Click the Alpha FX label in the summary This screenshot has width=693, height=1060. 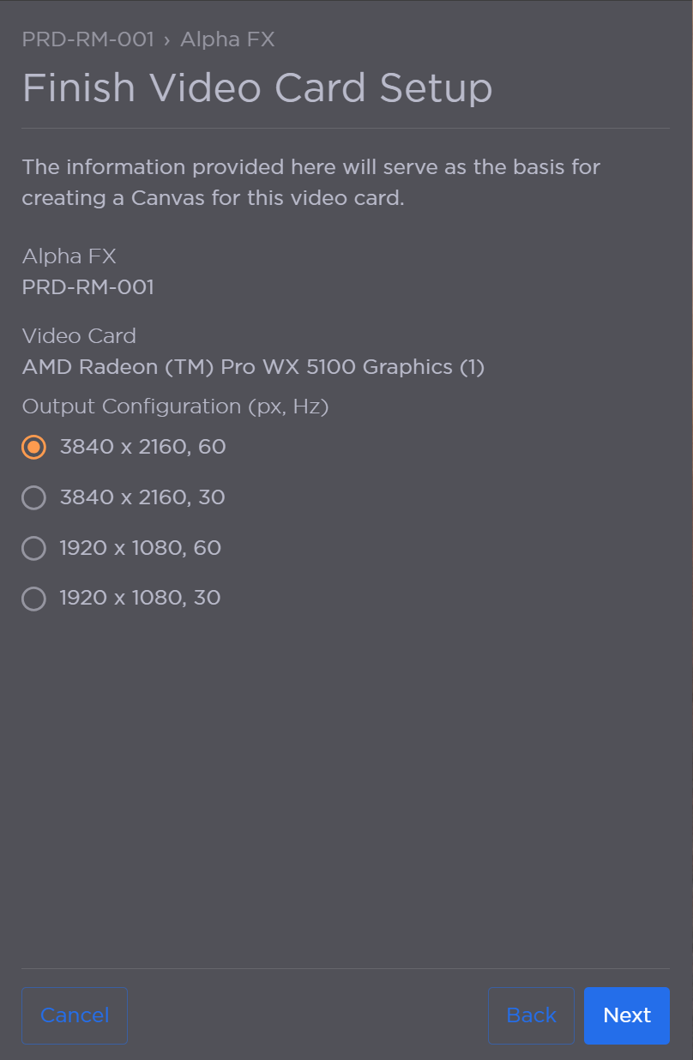(69, 256)
